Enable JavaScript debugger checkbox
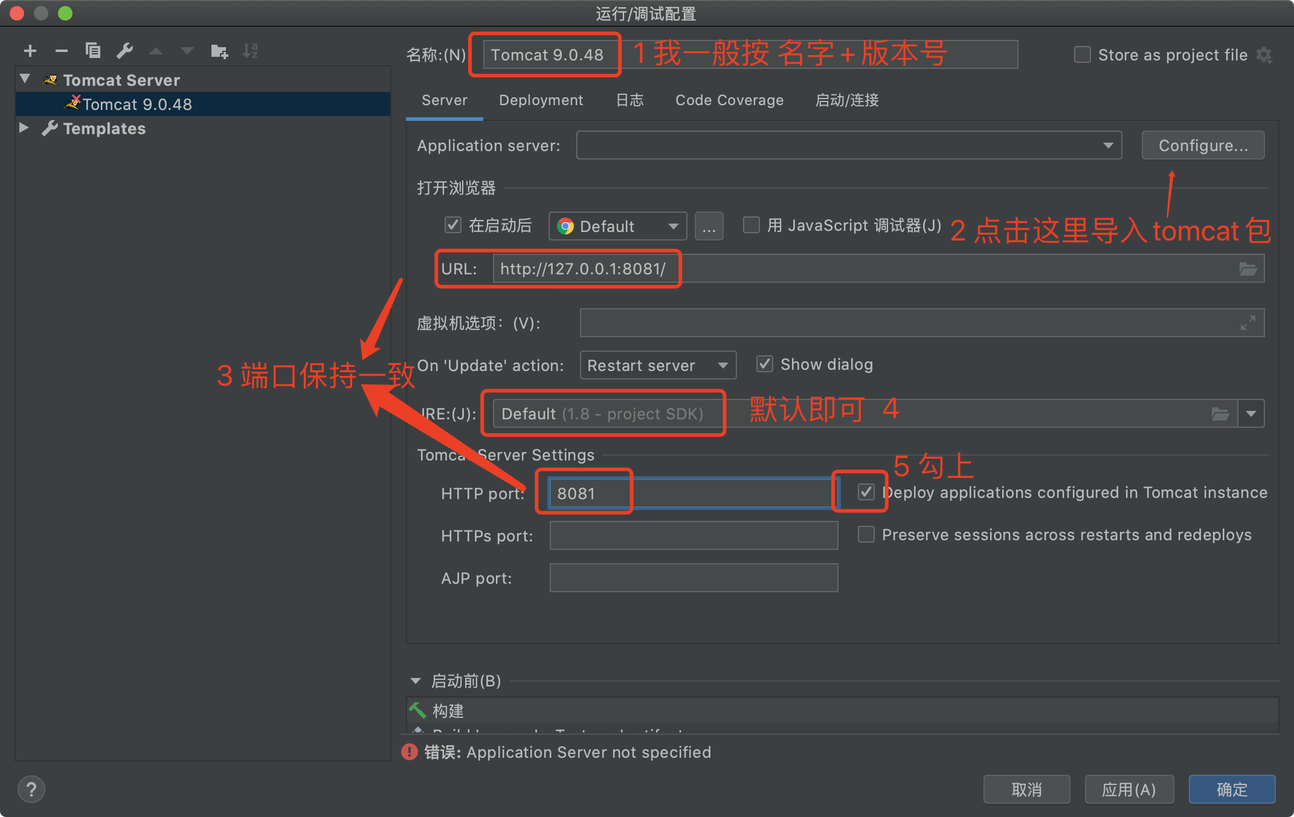 [752, 225]
